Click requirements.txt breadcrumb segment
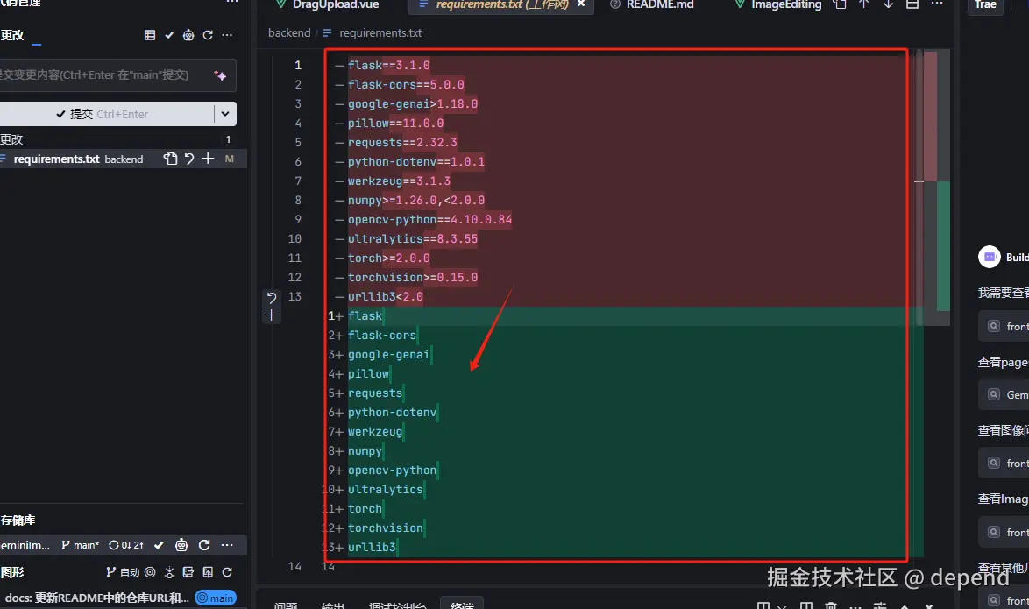The width and height of the screenshot is (1029, 609). point(380,32)
